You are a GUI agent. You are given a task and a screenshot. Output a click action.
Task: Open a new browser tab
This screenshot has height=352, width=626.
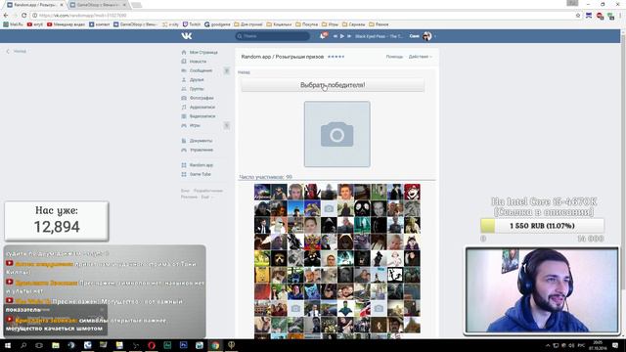[136, 5]
